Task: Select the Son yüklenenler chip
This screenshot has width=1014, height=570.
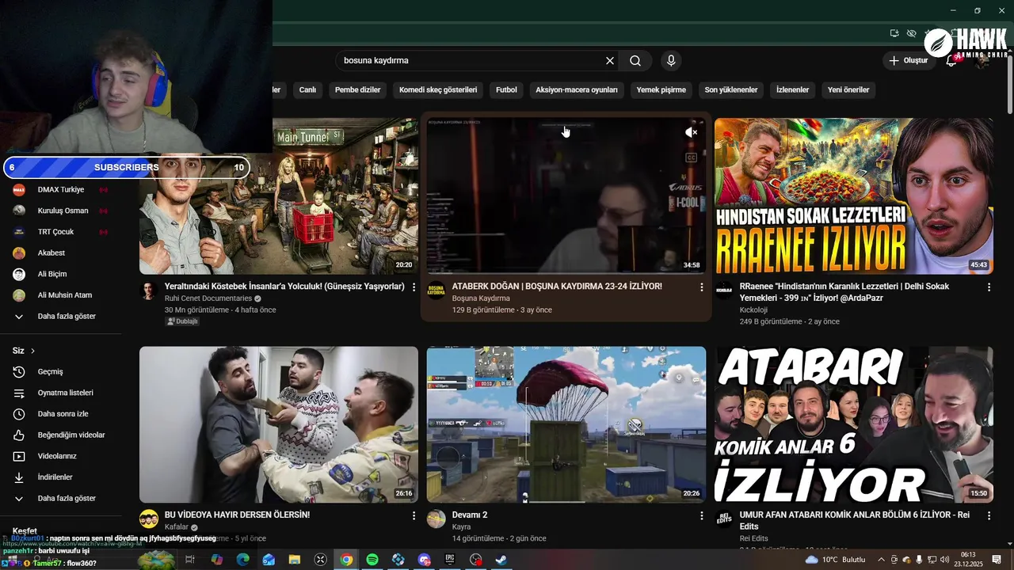Action: point(731,90)
